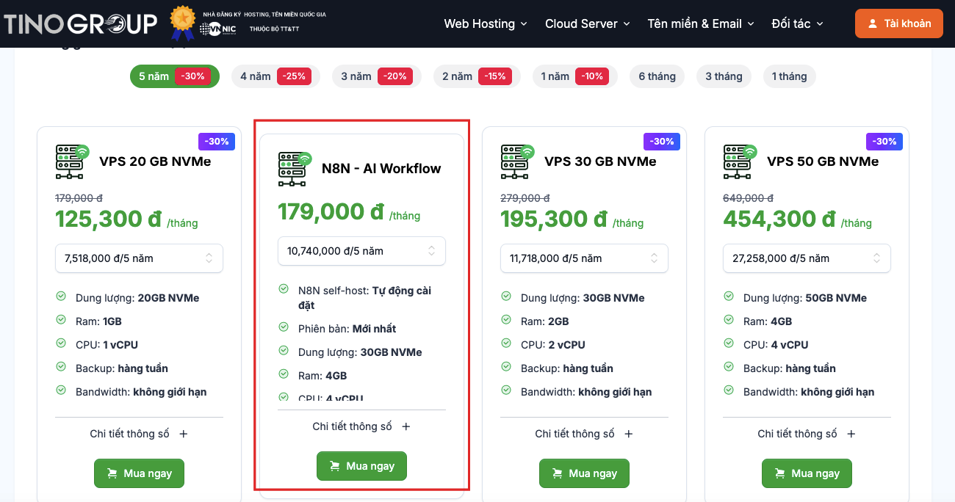Click Mua ngay for VPS 30 GB NVMe
Image resolution: width=955 pixels, height=502 pixels.
(584, 473)
